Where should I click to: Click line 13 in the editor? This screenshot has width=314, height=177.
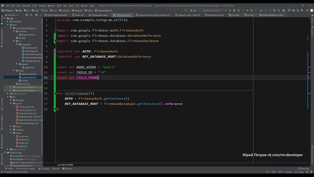pyautogui.click(x=148, y=83)
